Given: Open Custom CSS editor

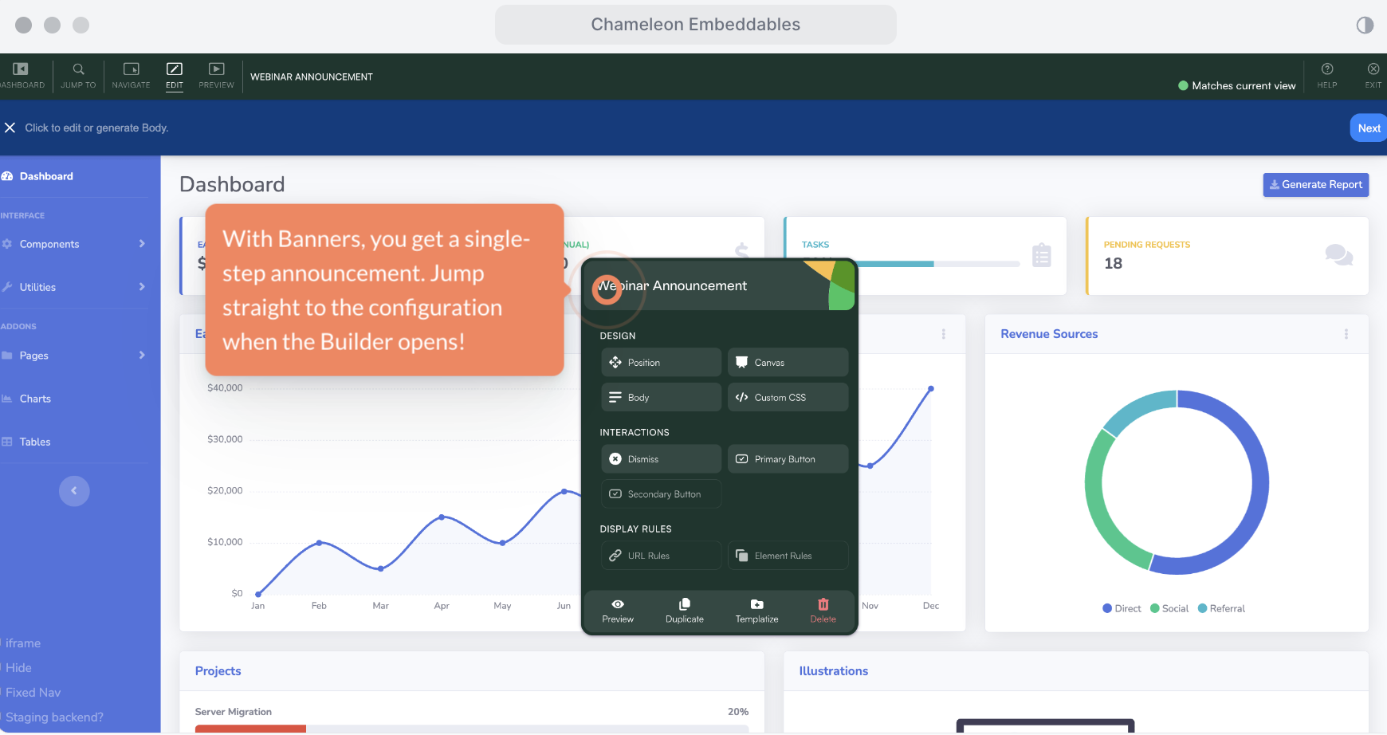Looking at the screenshot, I should click(x=788, y=397).
